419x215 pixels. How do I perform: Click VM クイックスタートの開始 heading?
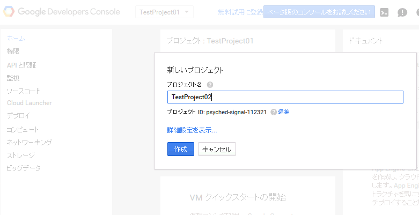pyautogui.click(x=238, y=198)
